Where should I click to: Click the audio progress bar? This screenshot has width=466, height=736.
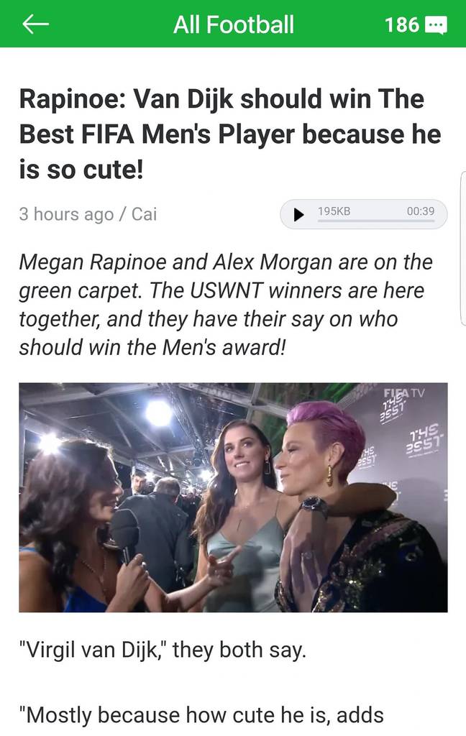[376, 221]
